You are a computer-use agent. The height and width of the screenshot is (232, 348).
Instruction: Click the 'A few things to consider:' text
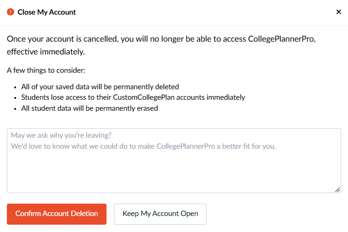[46, 70]
